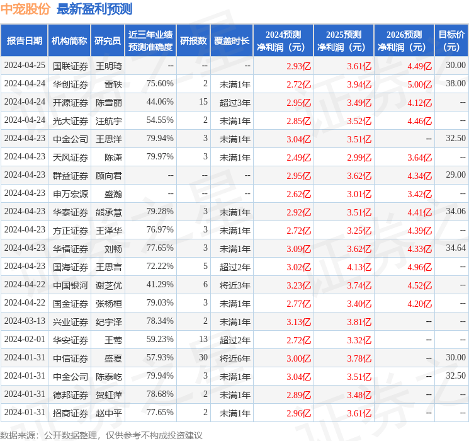
Task: Click the 华福证券 institution cell
Action: [71, 249]
